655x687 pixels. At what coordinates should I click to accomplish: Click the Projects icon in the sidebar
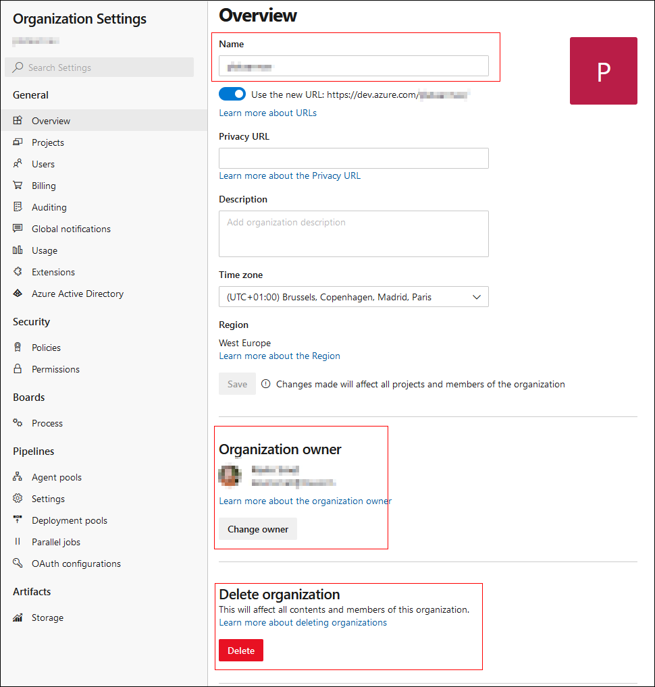[x=18, y=142]
